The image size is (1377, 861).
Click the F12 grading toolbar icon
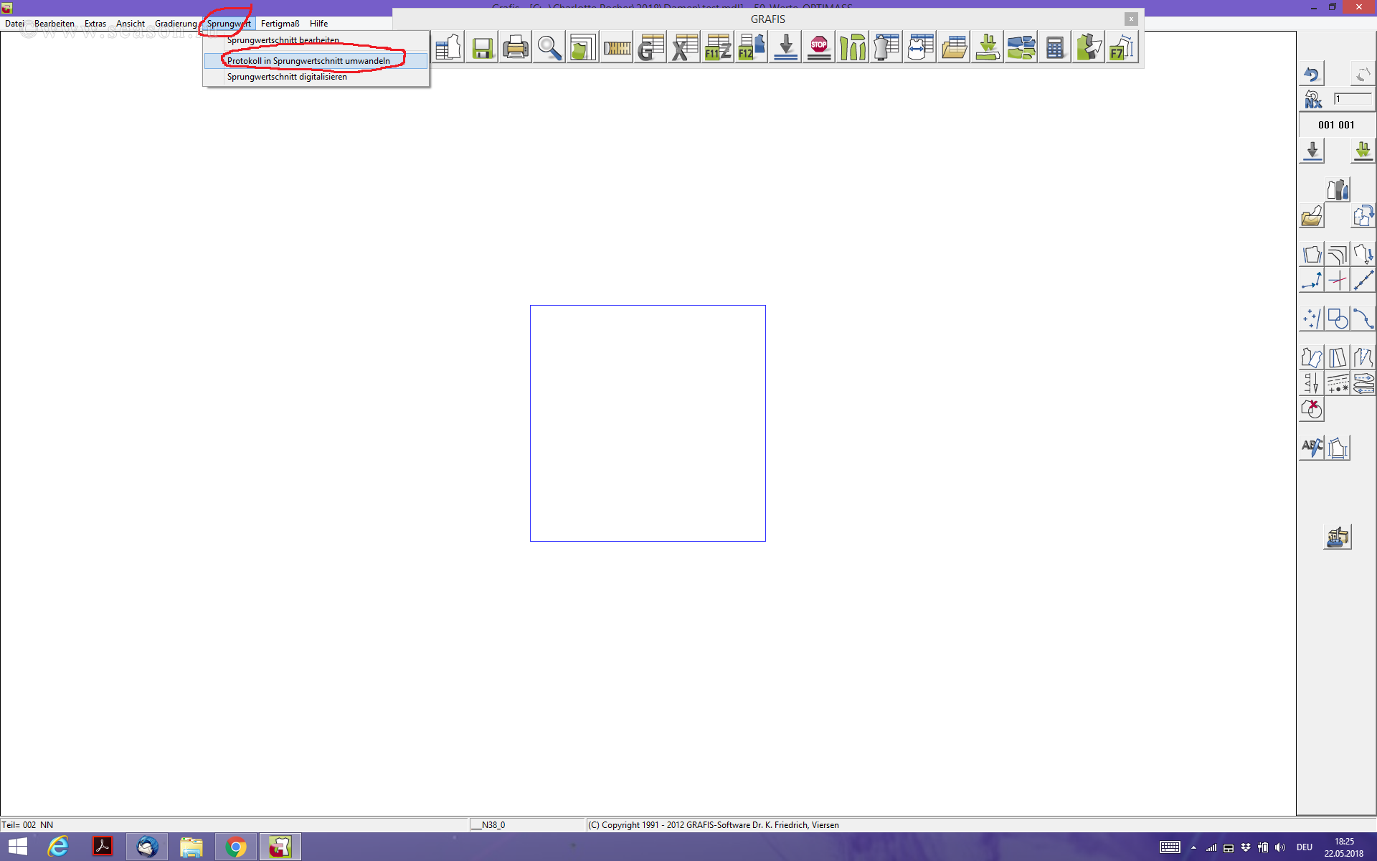tap(751, 48)
